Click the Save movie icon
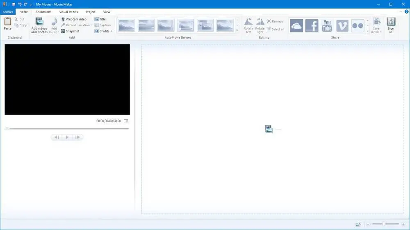The width and height of the screenshot is (410, 230). tap(376, 22)
